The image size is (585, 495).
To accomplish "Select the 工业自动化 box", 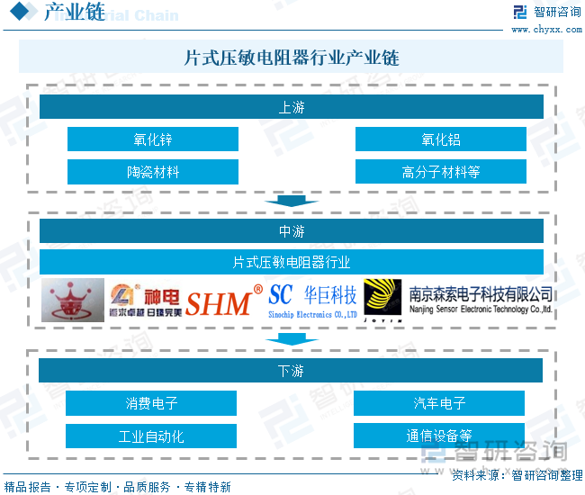I will (151, 436).
